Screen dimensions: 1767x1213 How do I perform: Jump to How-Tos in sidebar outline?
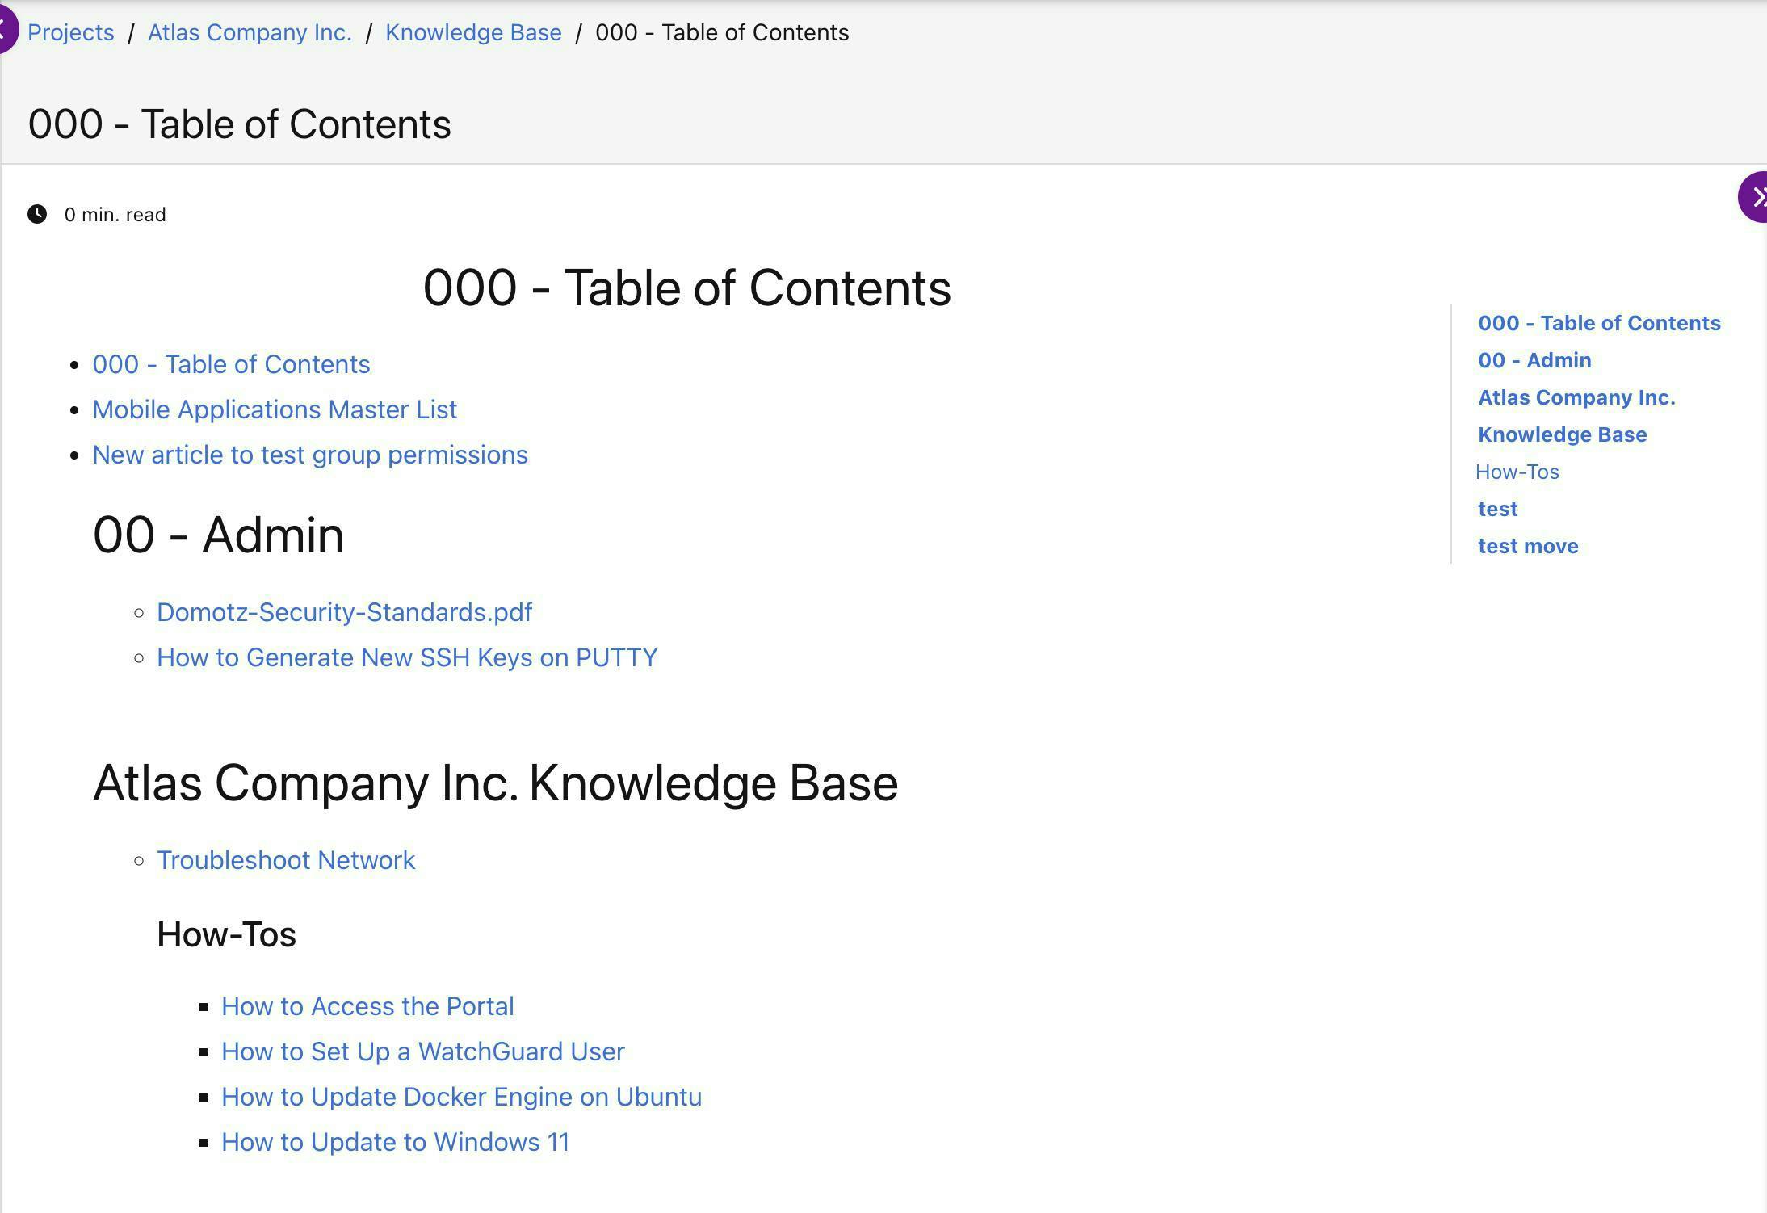coord(1517,472)
